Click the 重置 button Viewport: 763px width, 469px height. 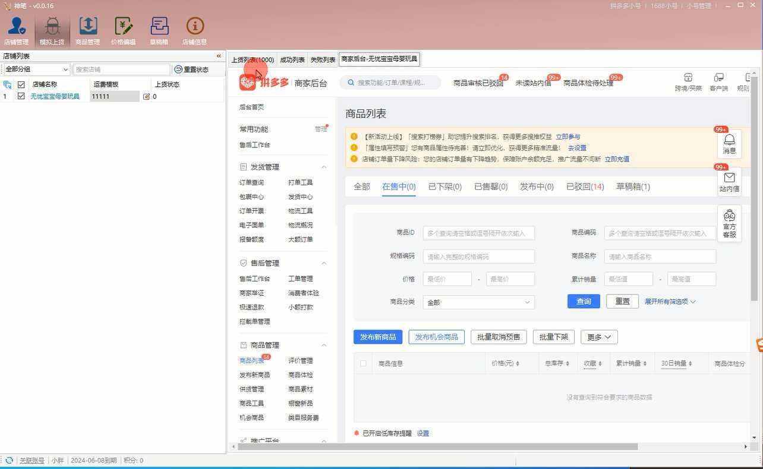[x=622, y=301]
